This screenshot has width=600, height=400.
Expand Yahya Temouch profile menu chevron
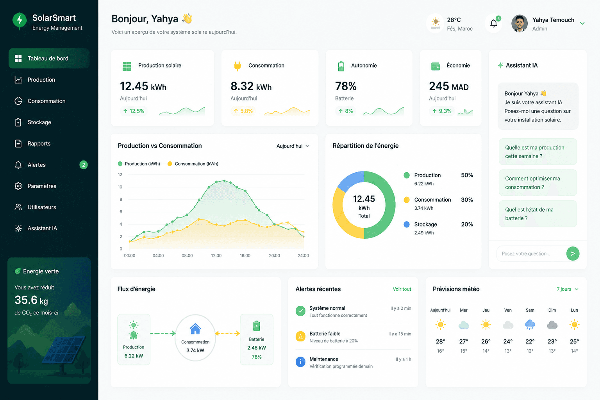582,23
